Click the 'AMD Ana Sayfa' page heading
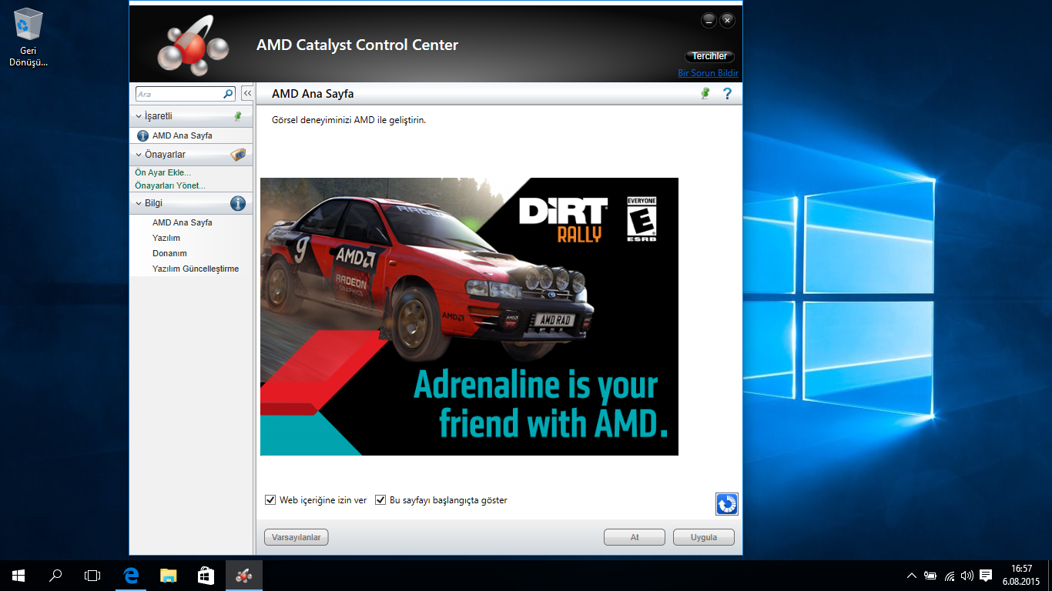Screen dimensions: 1052x591 tap(313, 94)
